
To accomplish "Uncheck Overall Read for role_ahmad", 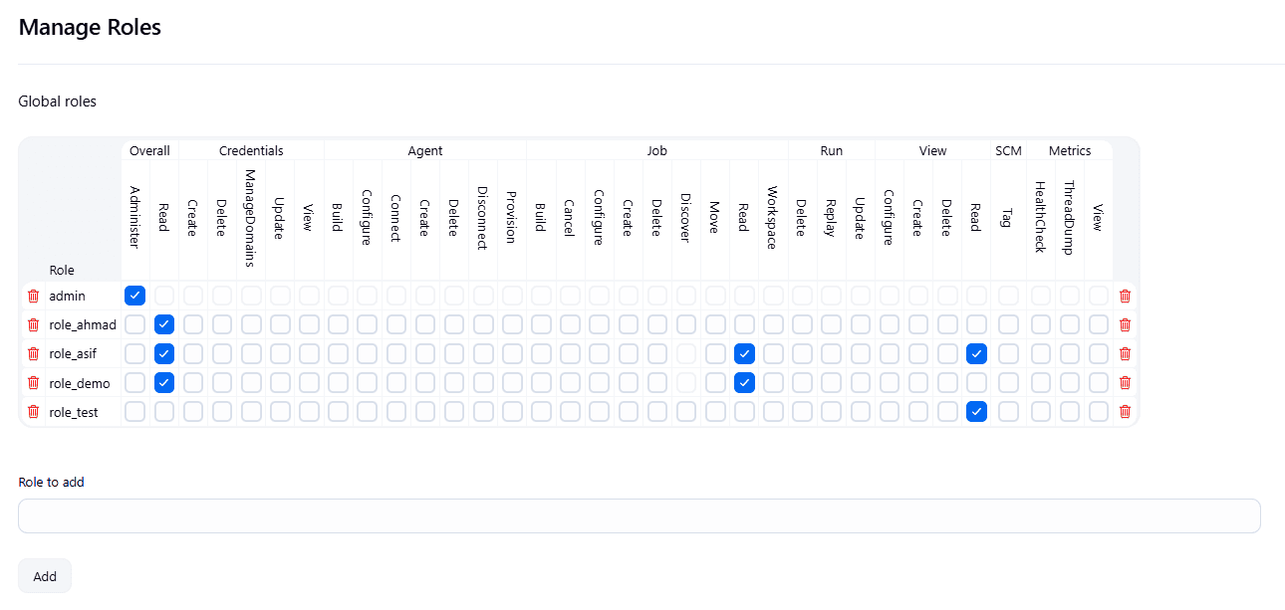I will coord(164,324).
